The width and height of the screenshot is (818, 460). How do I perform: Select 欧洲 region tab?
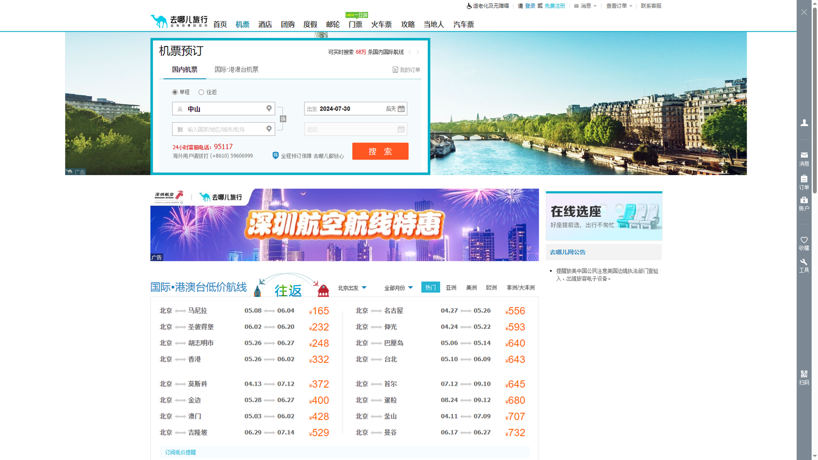click(491, 287)
